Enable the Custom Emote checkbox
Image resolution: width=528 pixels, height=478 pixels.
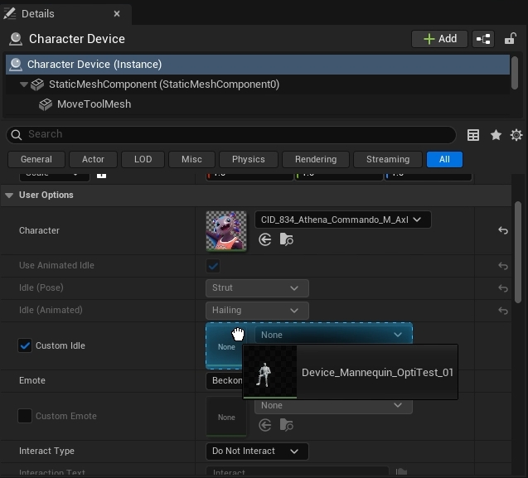click(25, 416)
